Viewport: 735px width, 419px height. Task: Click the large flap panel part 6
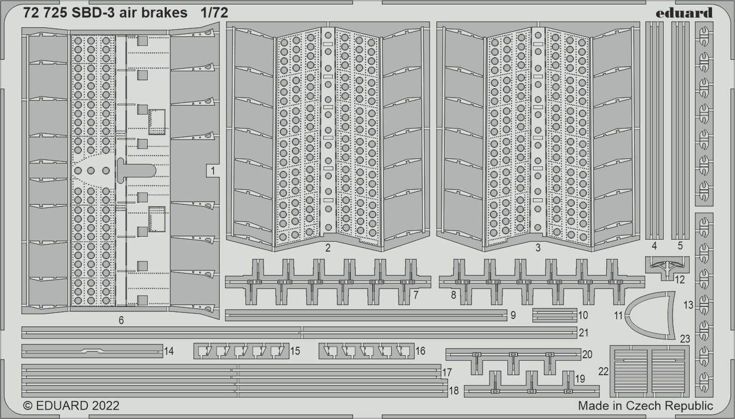pyautogui.click(x=120, y=169)
